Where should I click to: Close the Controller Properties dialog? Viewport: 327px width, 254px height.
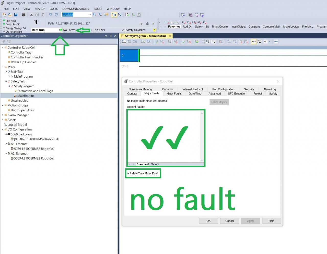tap(278, 81)
